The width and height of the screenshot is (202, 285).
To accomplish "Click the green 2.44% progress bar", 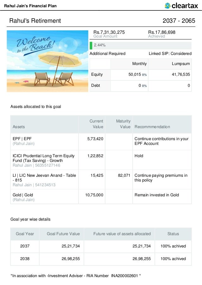I will [x=91, y=45].
